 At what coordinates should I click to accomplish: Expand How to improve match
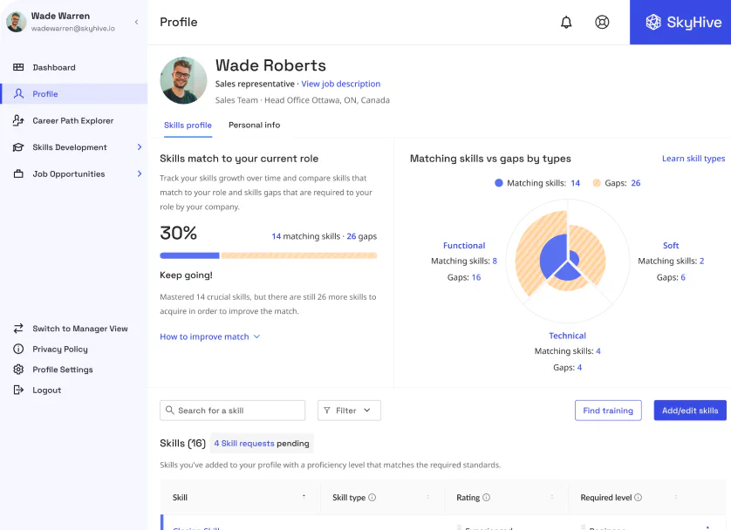(x=209, y=336)
